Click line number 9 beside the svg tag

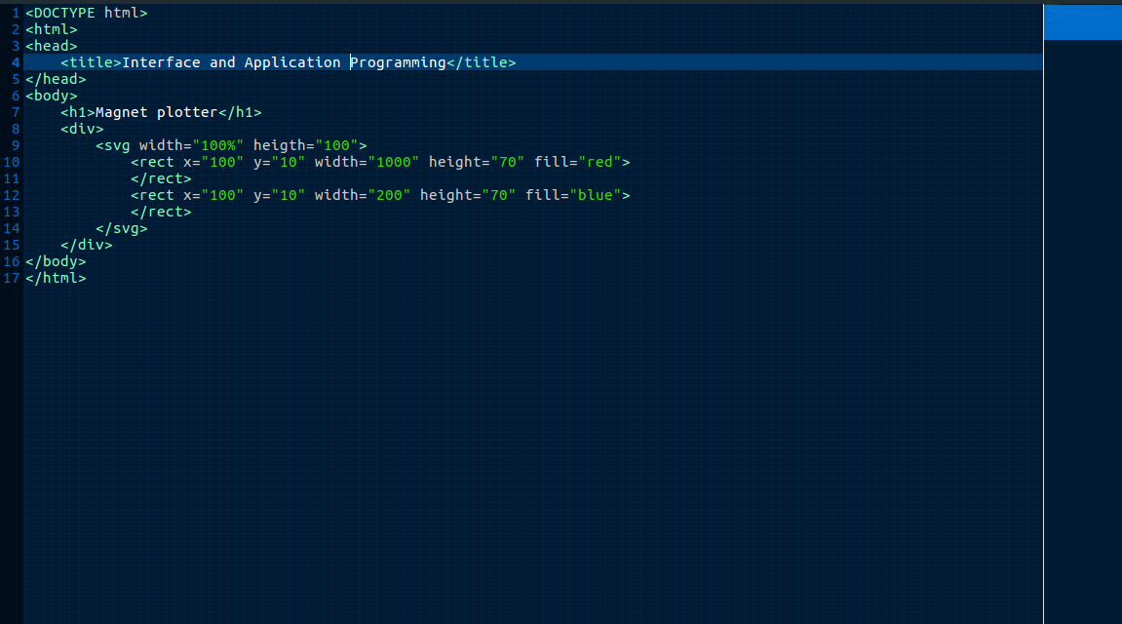(x=14, y=144)
